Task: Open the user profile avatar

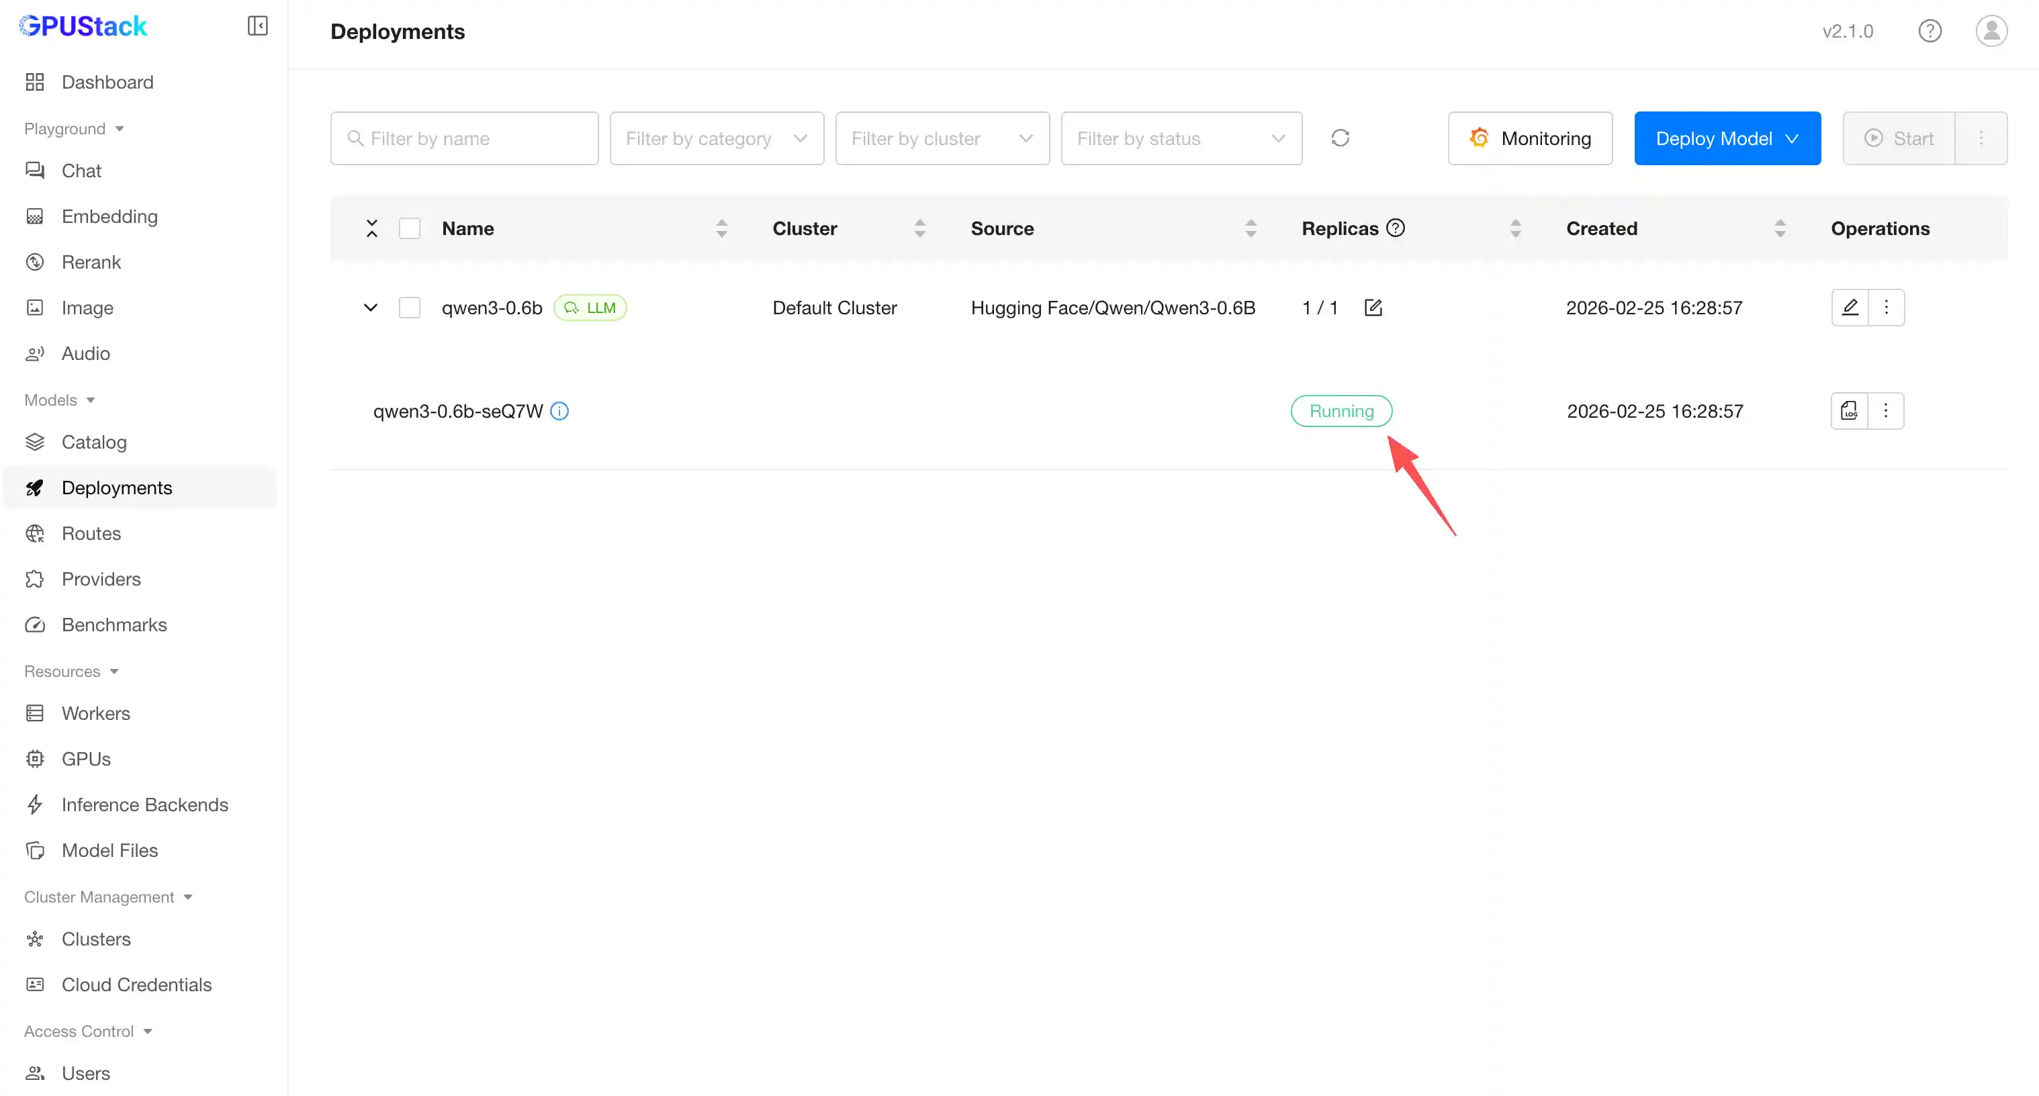Action: (x=1991, y=31)
